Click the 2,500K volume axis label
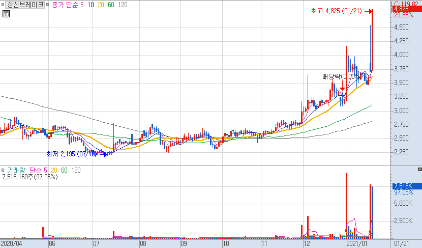 click(x=403, y=221)
